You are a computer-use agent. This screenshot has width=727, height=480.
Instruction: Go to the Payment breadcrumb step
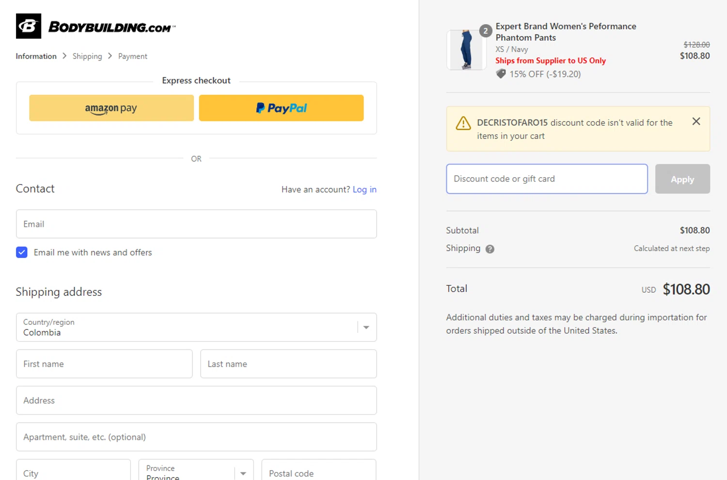[132, 56]
